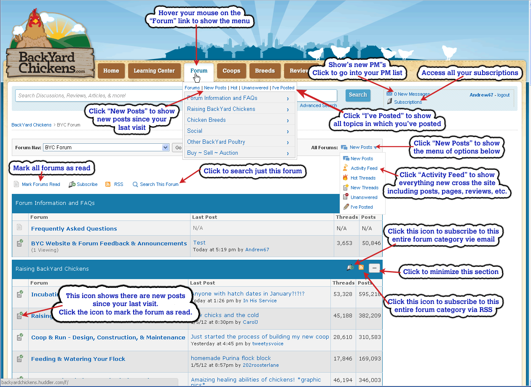The height and width of the screenshot is (387, 531).
Task: Select the Forum tab
Action: [199, 71]
